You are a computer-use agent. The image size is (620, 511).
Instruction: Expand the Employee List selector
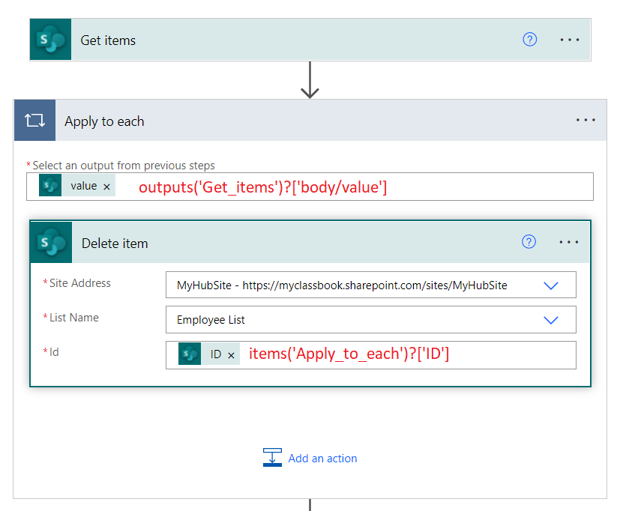pos(551,320)
